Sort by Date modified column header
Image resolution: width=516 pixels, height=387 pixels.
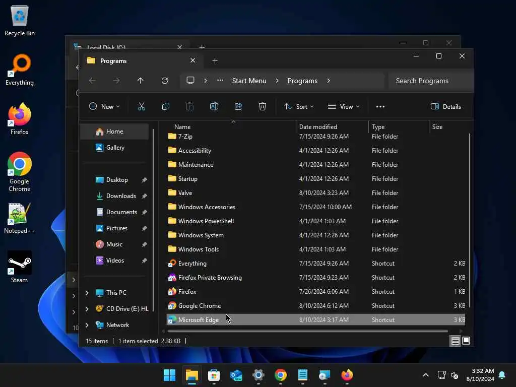(318, 126)
